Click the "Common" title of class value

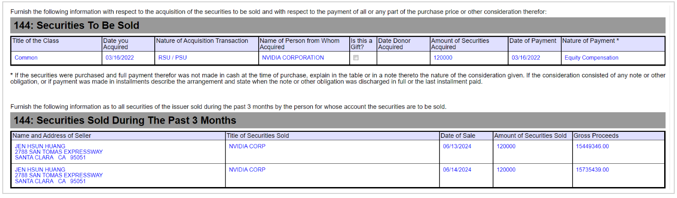coord(26,58)
